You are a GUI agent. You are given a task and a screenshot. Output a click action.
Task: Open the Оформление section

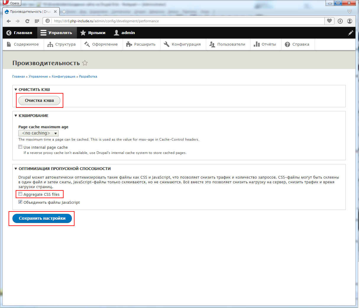101,44
